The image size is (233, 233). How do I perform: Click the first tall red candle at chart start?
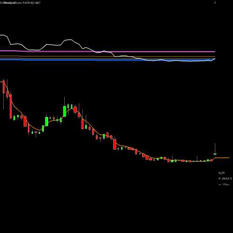coord(4,87)
